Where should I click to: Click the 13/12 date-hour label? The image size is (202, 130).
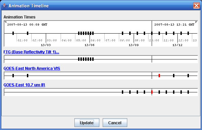coord(177,45)
